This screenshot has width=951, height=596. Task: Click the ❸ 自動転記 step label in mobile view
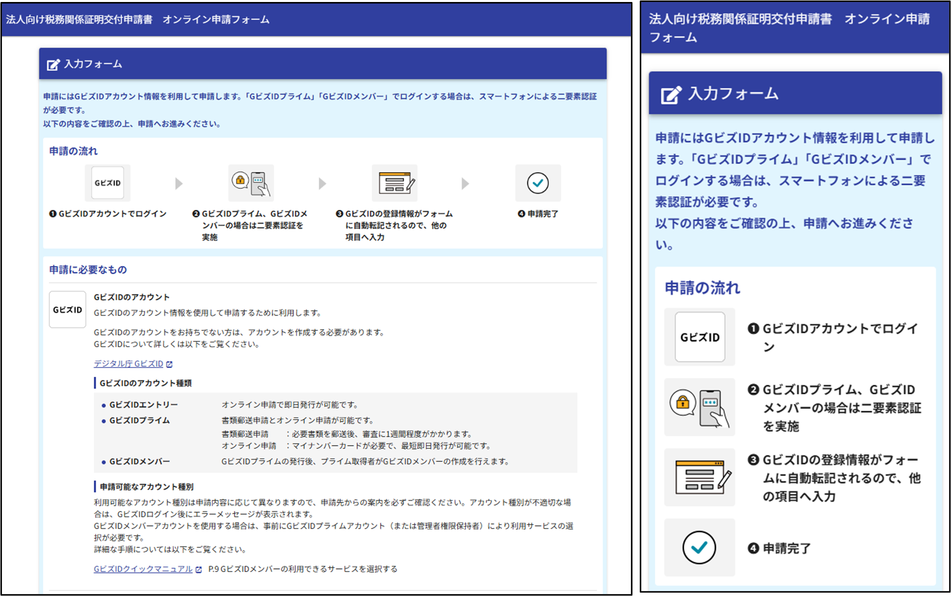click(834, 478)
